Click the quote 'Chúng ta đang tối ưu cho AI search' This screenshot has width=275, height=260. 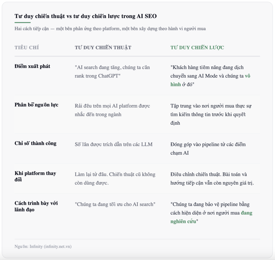pos(115,204)
